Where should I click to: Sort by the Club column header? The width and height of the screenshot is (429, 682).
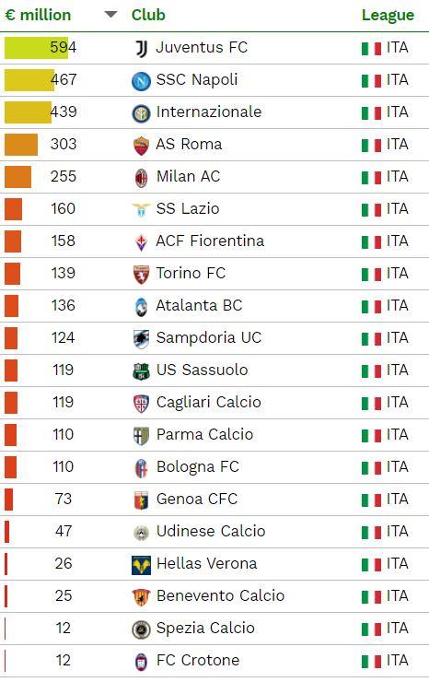coord(148,15)
